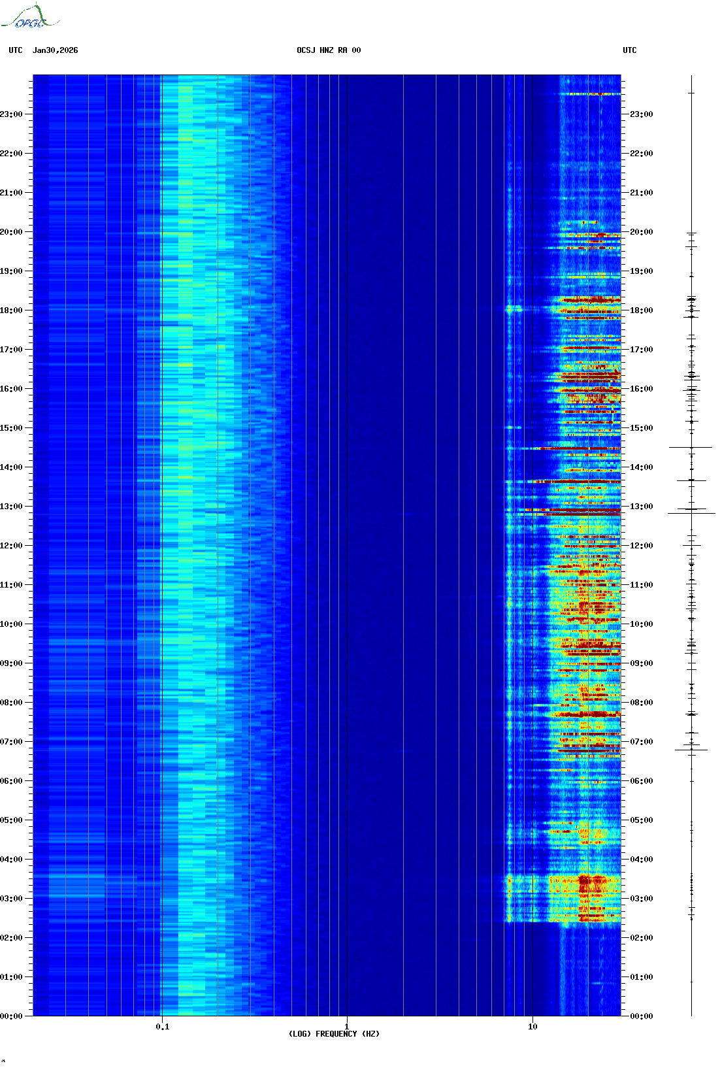Click the Jan30,2026 date label

pyautogui.click(x=56, y=50)
